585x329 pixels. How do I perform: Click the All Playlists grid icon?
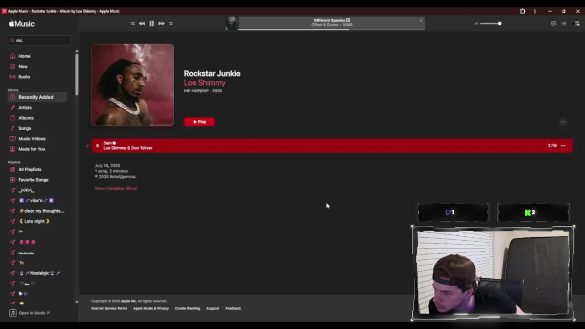pyautogui.click(x=12, y=170)
